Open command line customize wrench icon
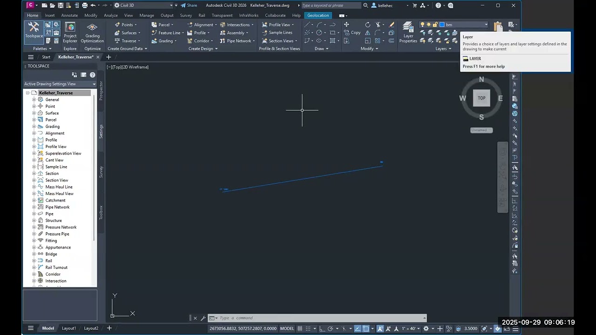Screen dimensions: 596x335 pyautogui.click(x=203, y=318)
